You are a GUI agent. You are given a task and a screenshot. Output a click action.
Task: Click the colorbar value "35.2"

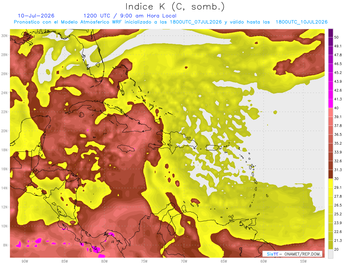click(338, 143)
